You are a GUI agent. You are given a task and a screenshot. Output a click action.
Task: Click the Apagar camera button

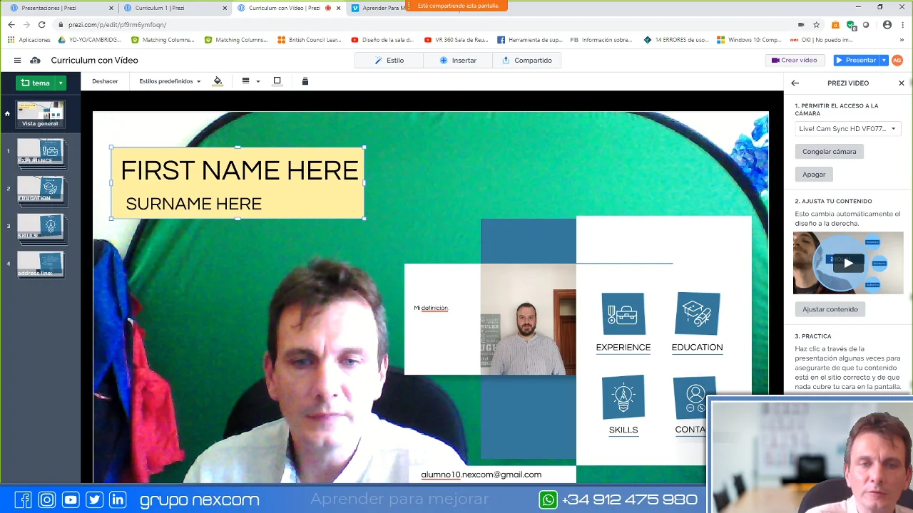(814, 175)
